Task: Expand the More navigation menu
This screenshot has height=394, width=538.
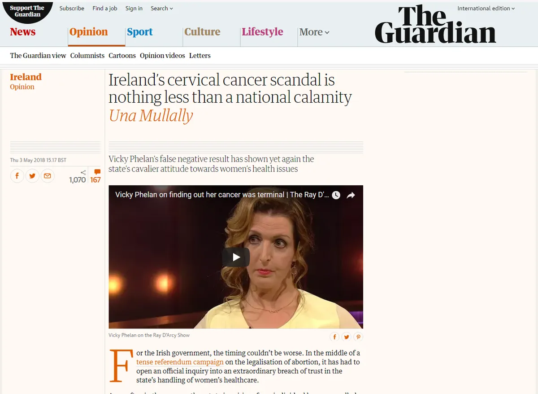Action: point(314,32)
